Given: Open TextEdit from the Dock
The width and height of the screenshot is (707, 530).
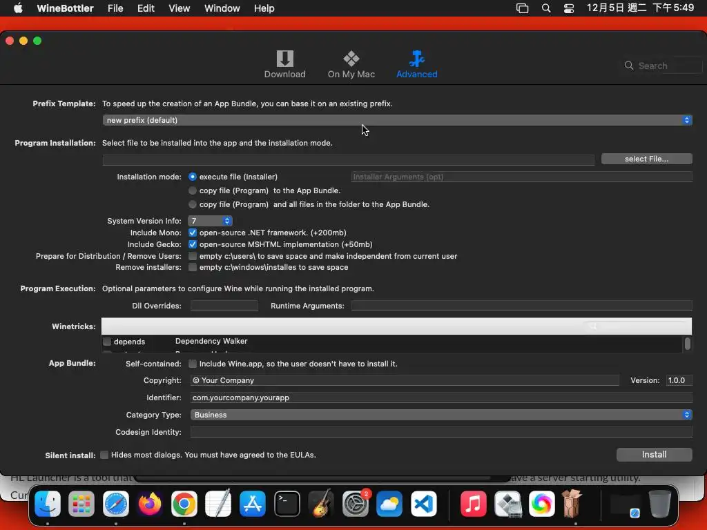Looking at the screenshot, I should tap(218, 503).
